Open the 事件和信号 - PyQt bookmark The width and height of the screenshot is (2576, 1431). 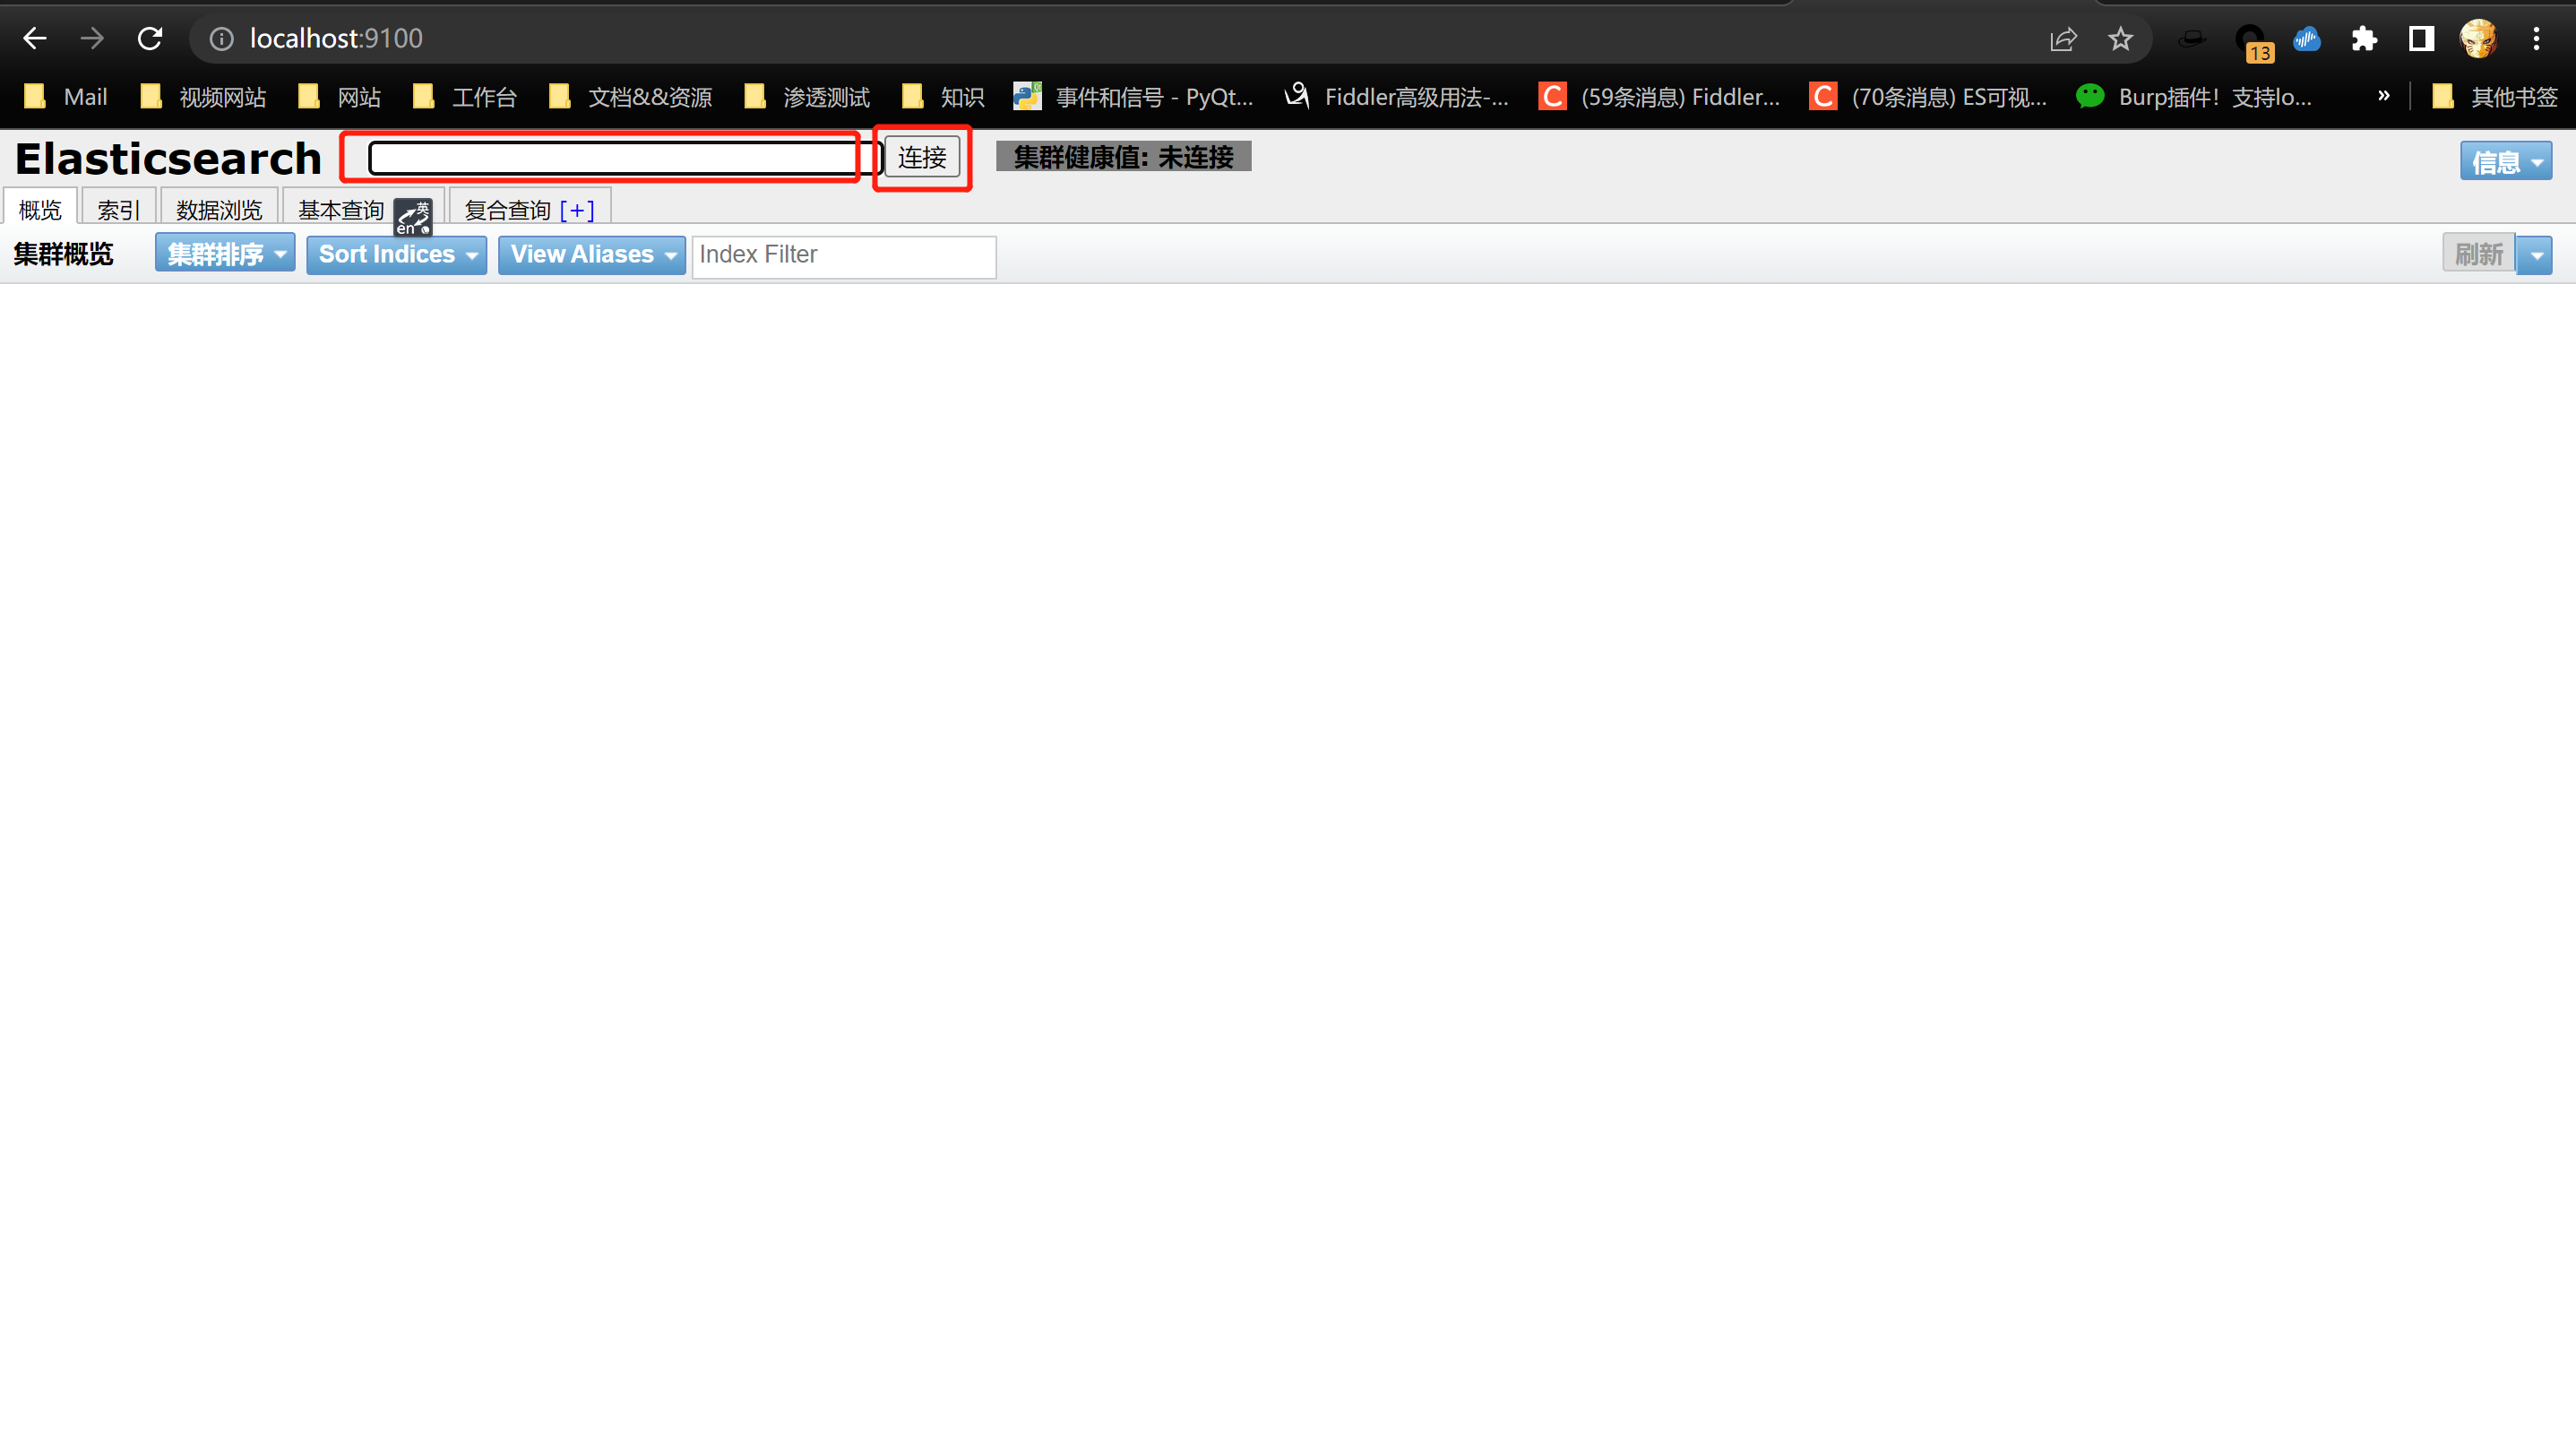click(x=1133, y=96)
